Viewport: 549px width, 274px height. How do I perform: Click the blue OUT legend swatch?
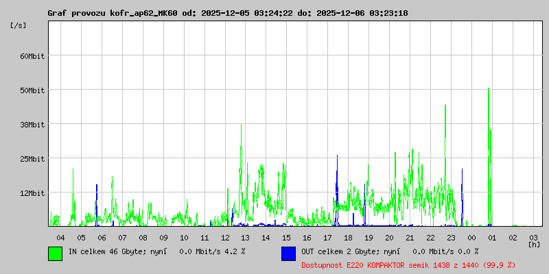tap(288, 253)
